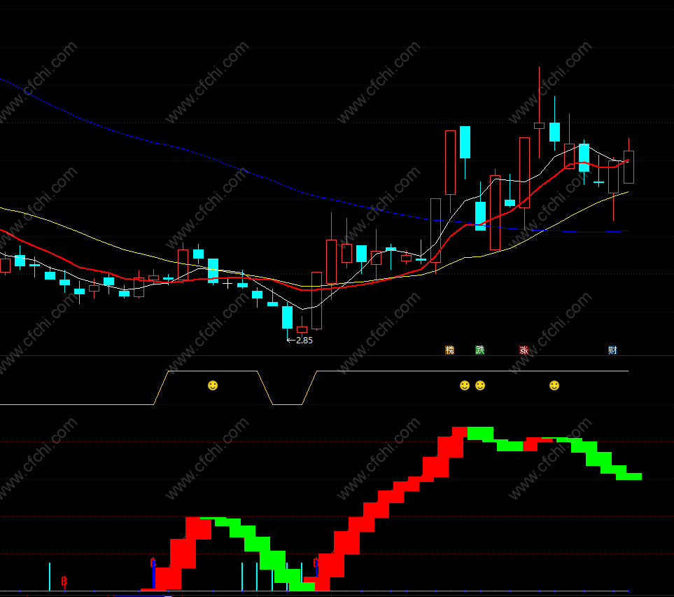Image resolution: width=674 pixels, height=597 pixels.
Task: Click the smiley face right of the 涨 marker
Action: pyautogui.click(x=554, y=385)
